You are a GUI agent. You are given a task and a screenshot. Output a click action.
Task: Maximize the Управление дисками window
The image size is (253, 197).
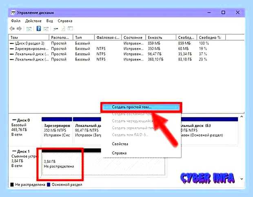pos(223,12)
